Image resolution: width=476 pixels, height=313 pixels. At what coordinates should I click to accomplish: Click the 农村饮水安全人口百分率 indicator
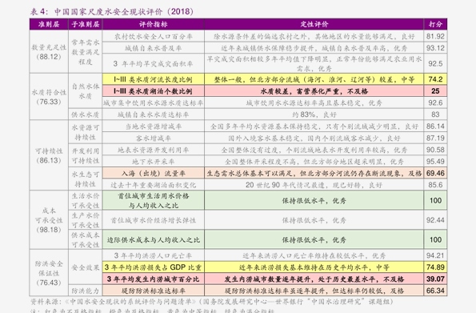point(154,37)
